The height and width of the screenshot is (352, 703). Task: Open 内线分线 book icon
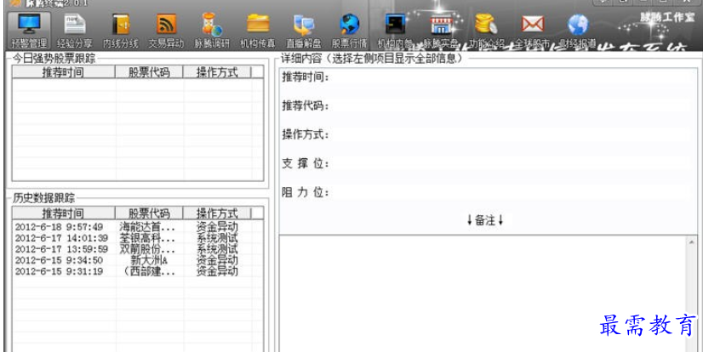121,24
